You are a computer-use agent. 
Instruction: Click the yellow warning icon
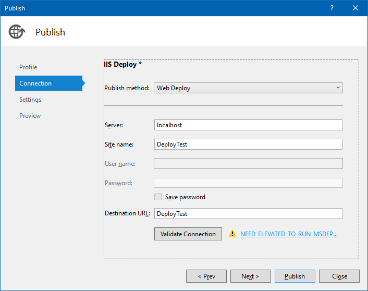pyautogui.click(x=232, y=234)
